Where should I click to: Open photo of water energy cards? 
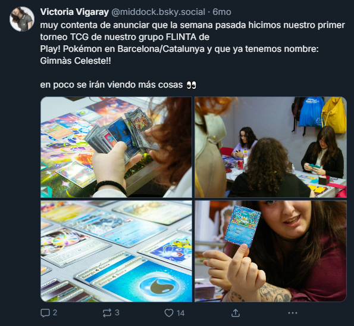(x=116, y=251)
